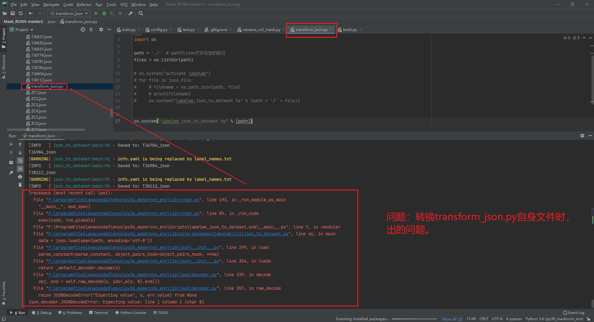This screenshot has height=322, width=594.
Task: Run transform_json with the green play button
Action: (96, 13)
